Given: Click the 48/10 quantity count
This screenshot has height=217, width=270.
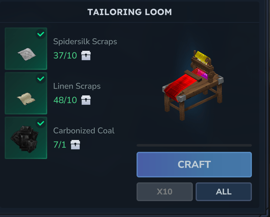Looking at the screenshot, I should click(65, 100).
